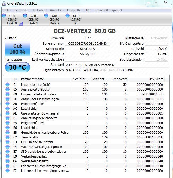
Task: Click status orb for C2 Temperatur row
Action: pyautogui.click(x=7, y=137)
